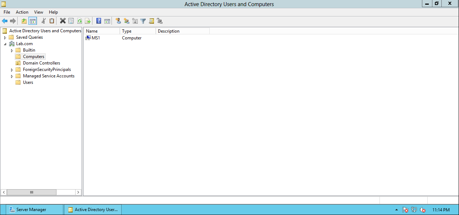This screenshot has height=215, width=459.
Task: Toggle Show/Hide Console Tree button
Action: (x=33, y=21)
